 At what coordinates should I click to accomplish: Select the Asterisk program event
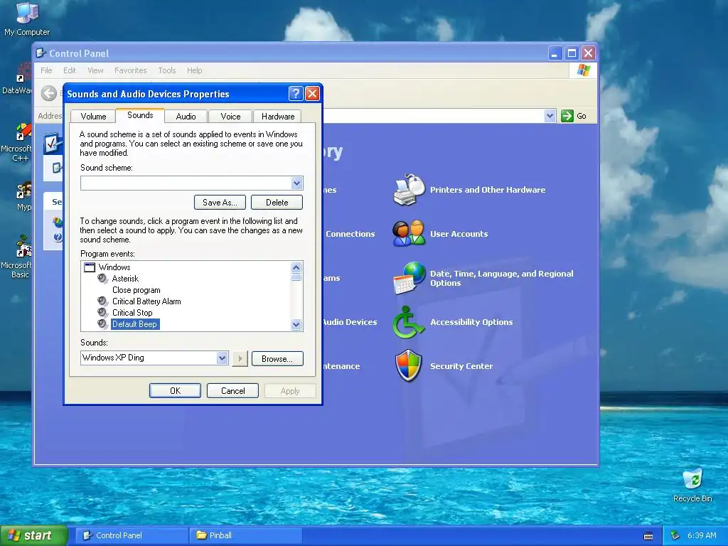[125, 278]
